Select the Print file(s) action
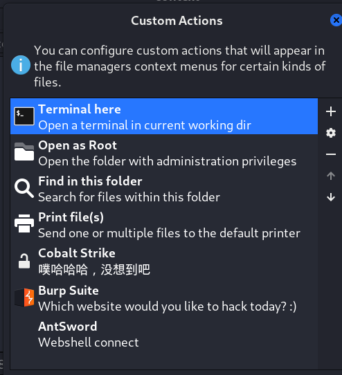This screenshot has height=375, width=342. tap(164, 224)
